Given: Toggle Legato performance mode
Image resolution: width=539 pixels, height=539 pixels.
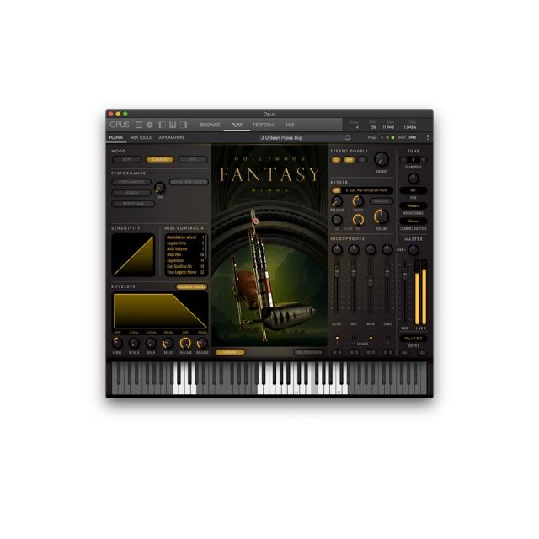Looking at the screenshot, I should point(131,193).
